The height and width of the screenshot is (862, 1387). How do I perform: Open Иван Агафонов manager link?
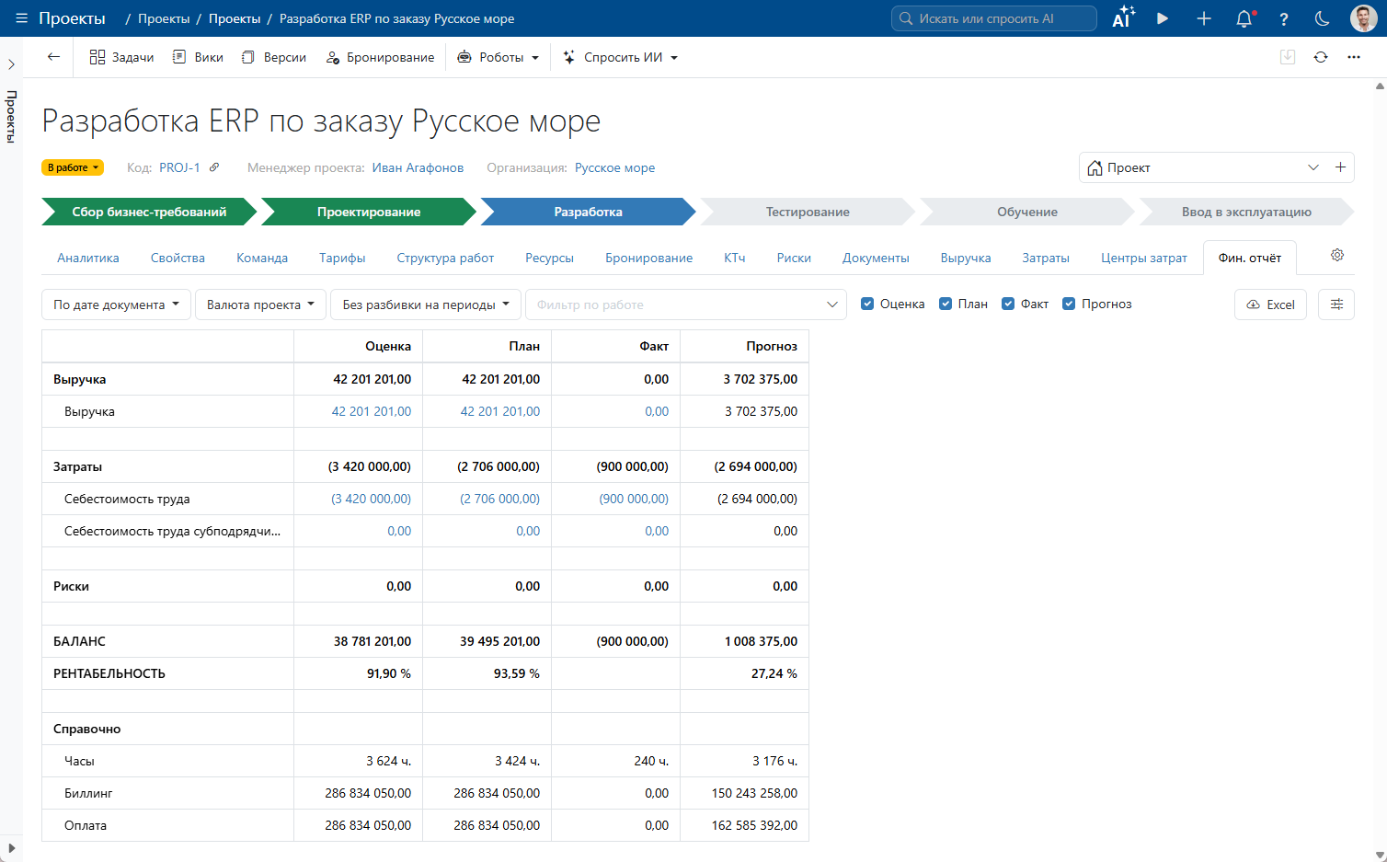pyautogui.click(x=418, y=167)
